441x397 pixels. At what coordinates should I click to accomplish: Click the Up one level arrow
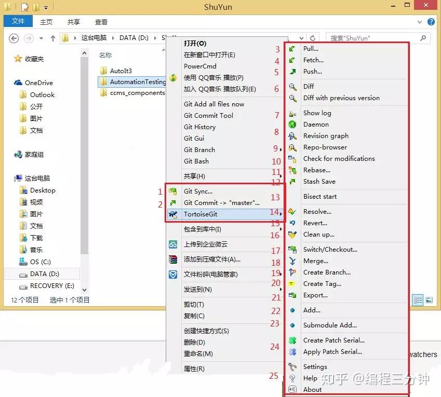point(53,38)
